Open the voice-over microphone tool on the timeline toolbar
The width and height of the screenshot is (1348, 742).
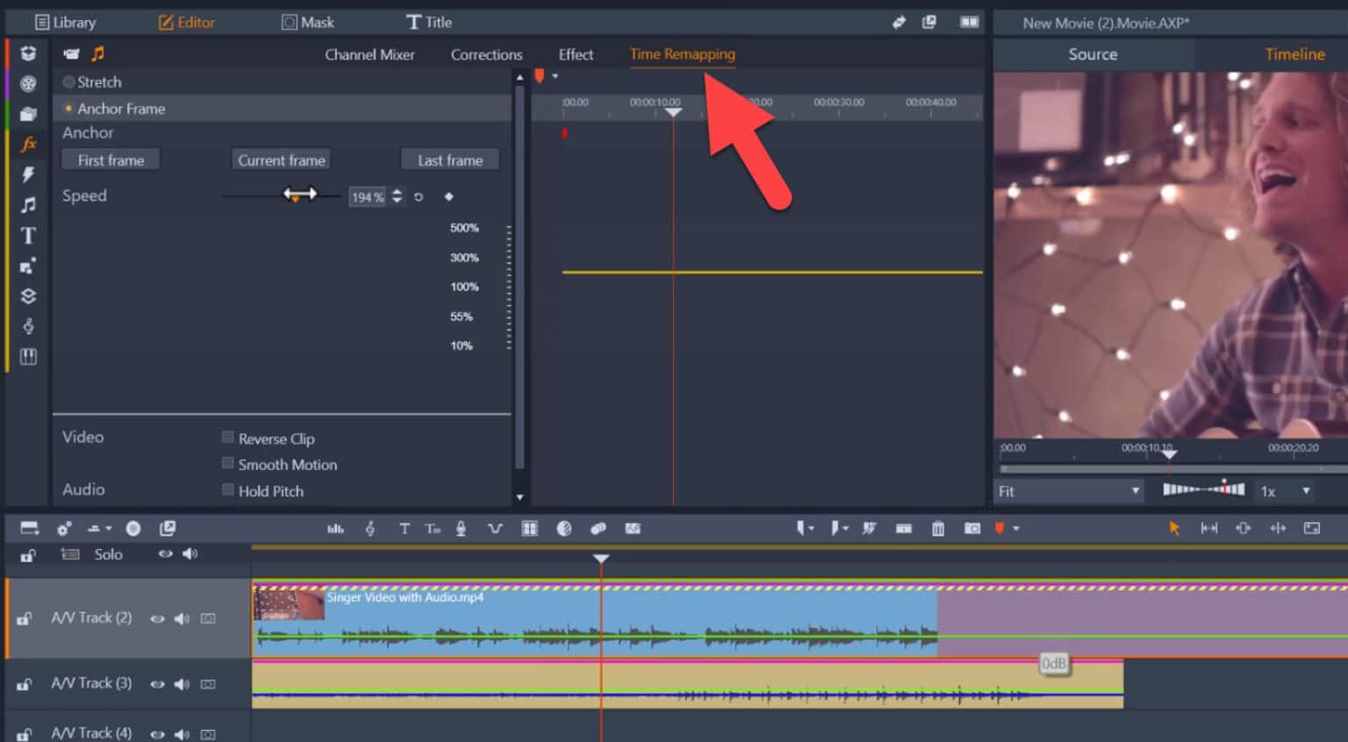click(x=461, y=528)
